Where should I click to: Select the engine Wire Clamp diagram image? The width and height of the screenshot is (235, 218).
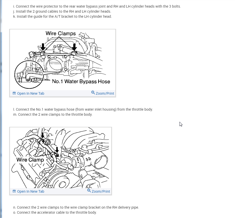tap(61, 158)
